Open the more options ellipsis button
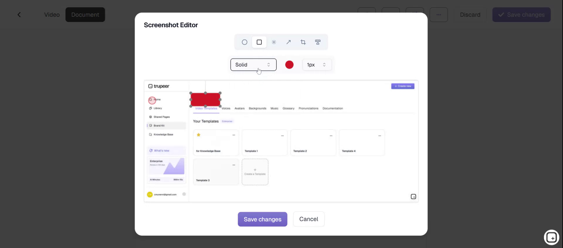 click(439, 15)
